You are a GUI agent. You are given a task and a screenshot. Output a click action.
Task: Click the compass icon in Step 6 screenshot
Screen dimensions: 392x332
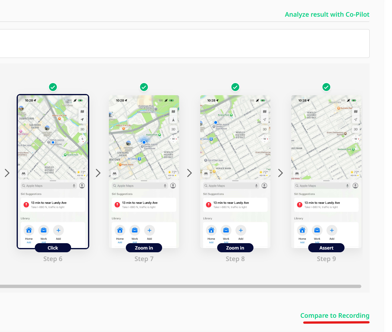(82, 139)
